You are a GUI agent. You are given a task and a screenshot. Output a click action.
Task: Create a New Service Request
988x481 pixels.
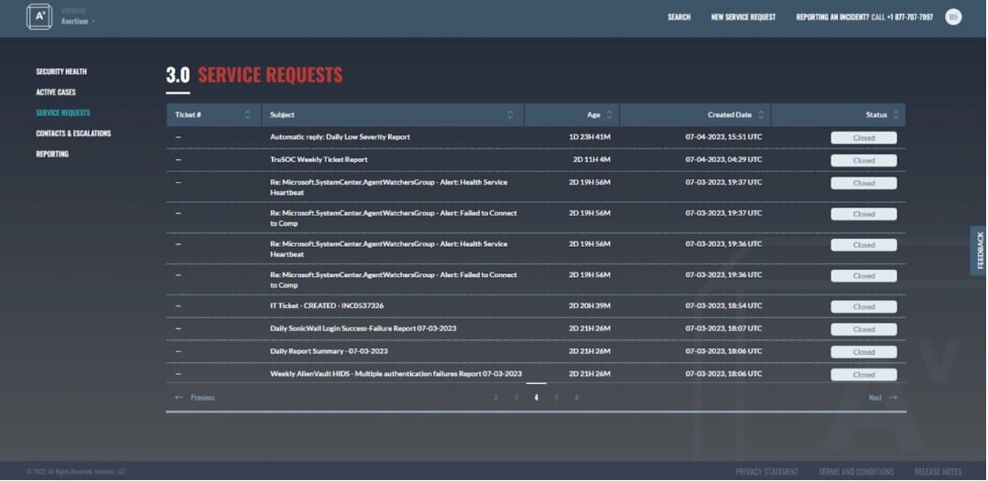click(x=744, y=17)
